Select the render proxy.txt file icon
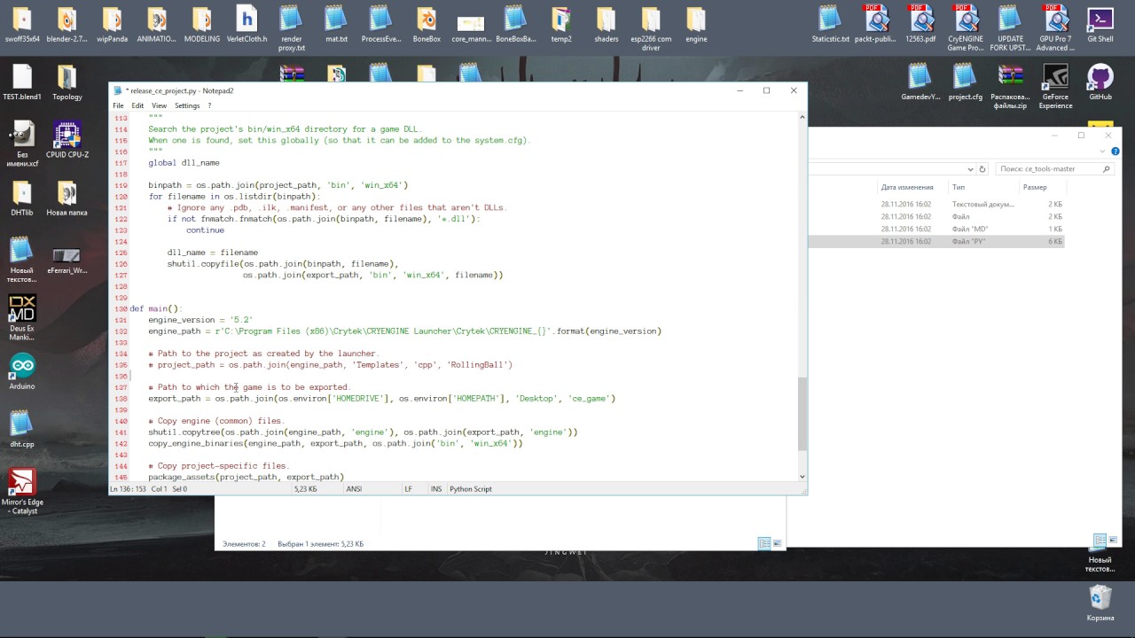 click(x=292, y=28)
